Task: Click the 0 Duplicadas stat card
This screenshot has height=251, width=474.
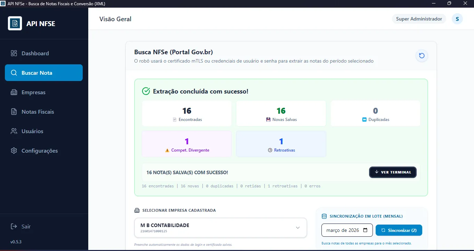Action: (x=375, y=113)
